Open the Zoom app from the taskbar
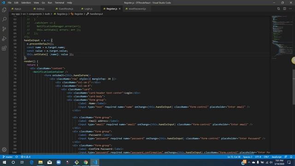The height and width of the screenshot is (166, 295). pyautogui.click(x=59, y=162)
